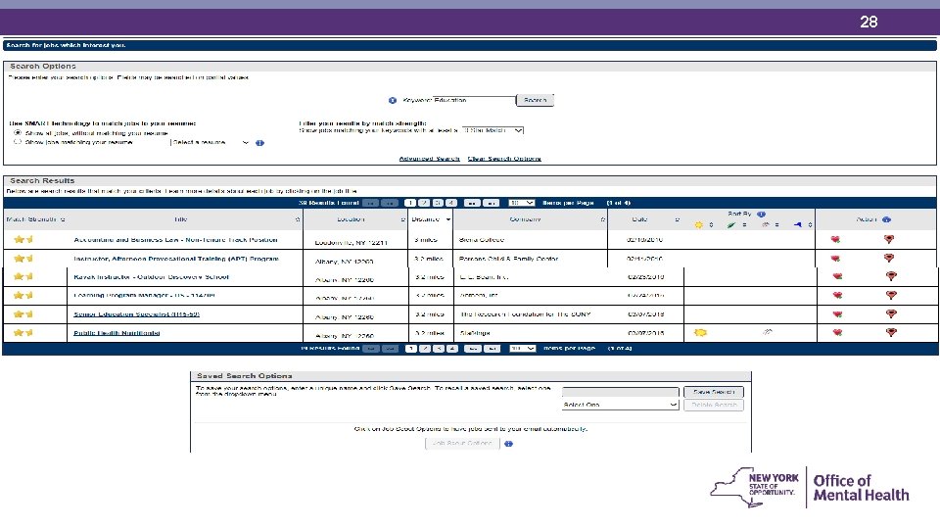Viewport: 940px width, 529px height.
Task: Click the Job Scout Options button
Action: [462, 443]
